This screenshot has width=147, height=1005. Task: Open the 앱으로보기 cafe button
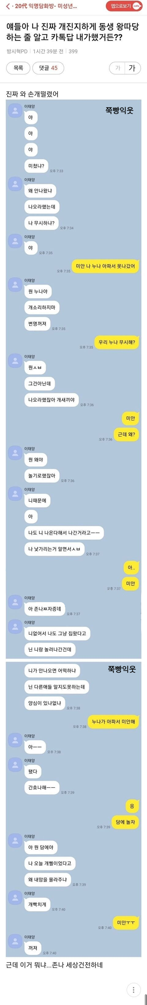pos(124,6)
